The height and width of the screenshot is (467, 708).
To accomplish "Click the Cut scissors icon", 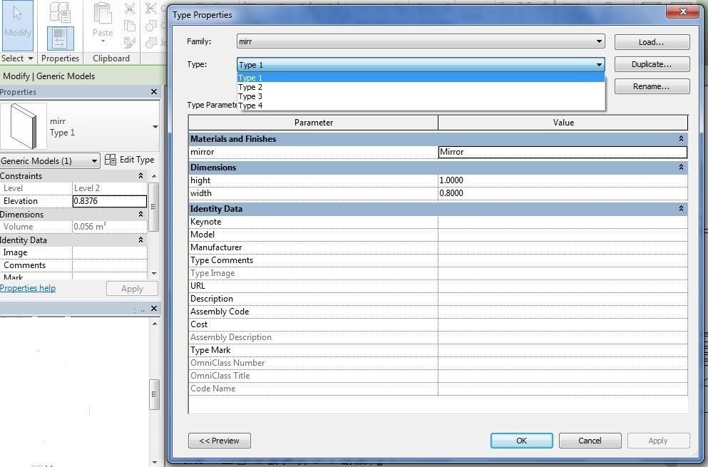I will 130,9.
